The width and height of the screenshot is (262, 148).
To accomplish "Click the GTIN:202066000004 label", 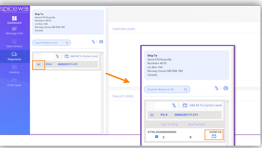I will pos(162,132).
